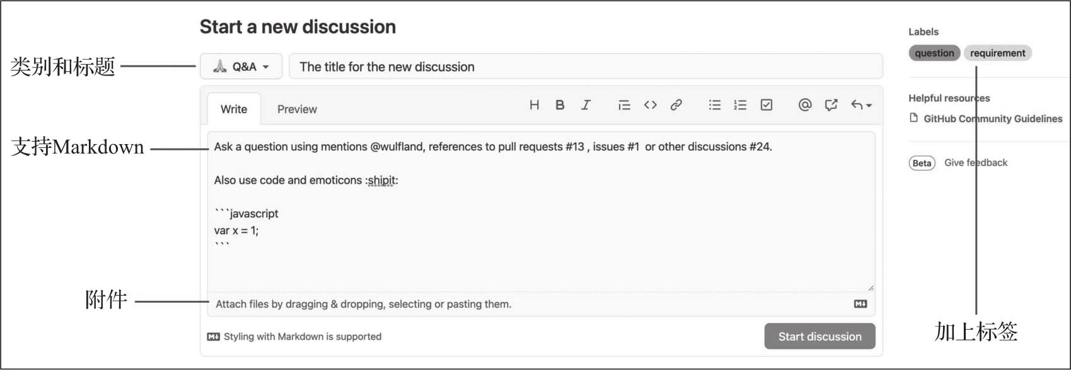The width and height of the screenshot is (1071, 370).
Task: Insert a quote block
Action: [x=624, y=105]
